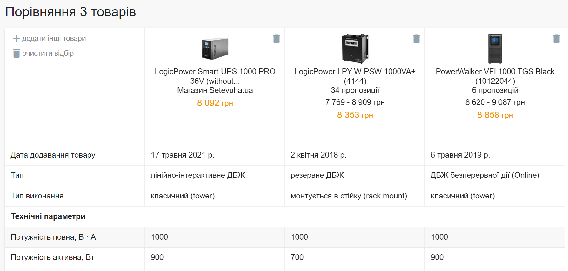Open the LogicPower Smart-UPS 1000 PRO product image

coord(215,49)
